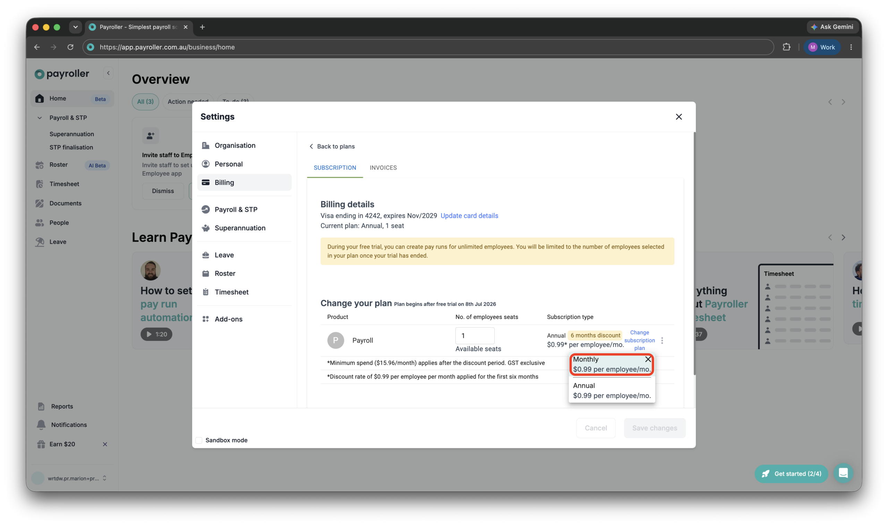This screenshot has height=526, width=888.
Task: Play the 1:20 pay run video
Action: pos(156,334)
